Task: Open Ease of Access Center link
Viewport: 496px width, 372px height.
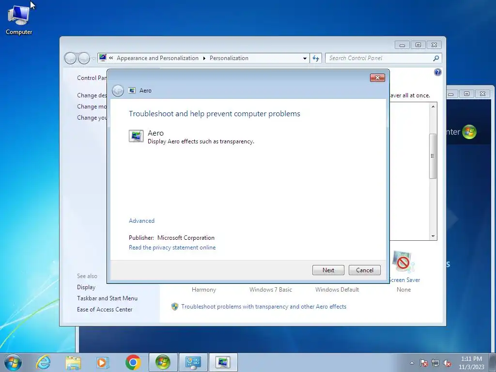Action: tap(105, 310)
